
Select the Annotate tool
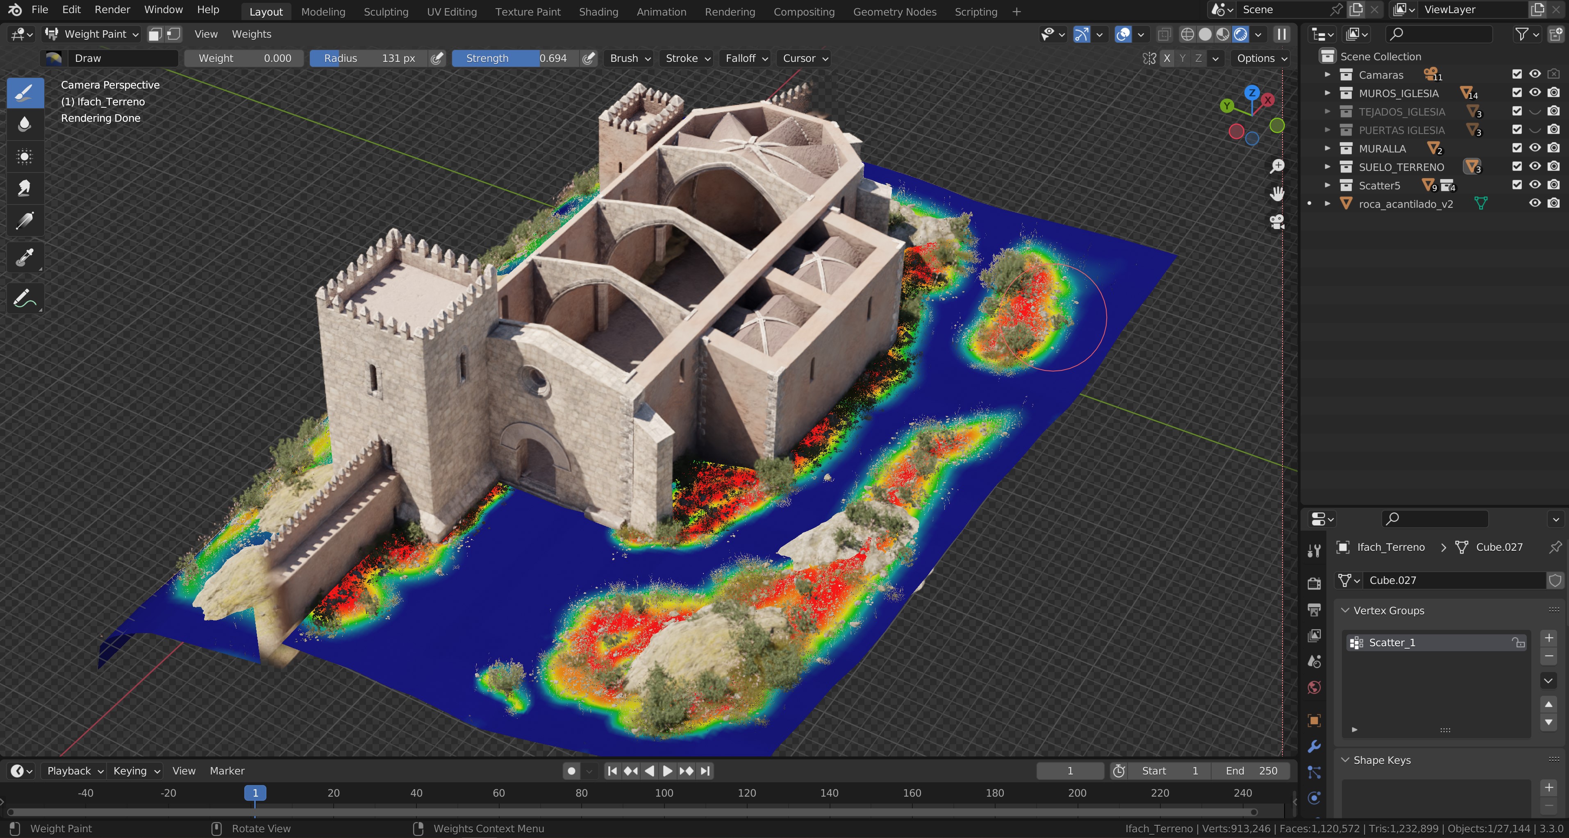(x=24, y=298)
